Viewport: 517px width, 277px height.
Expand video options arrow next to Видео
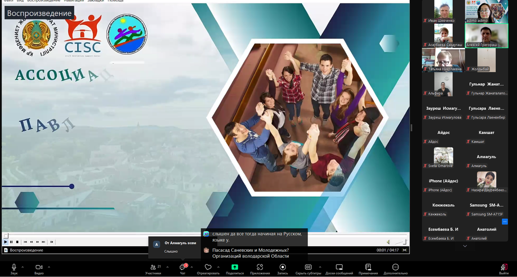pos(49,267)
